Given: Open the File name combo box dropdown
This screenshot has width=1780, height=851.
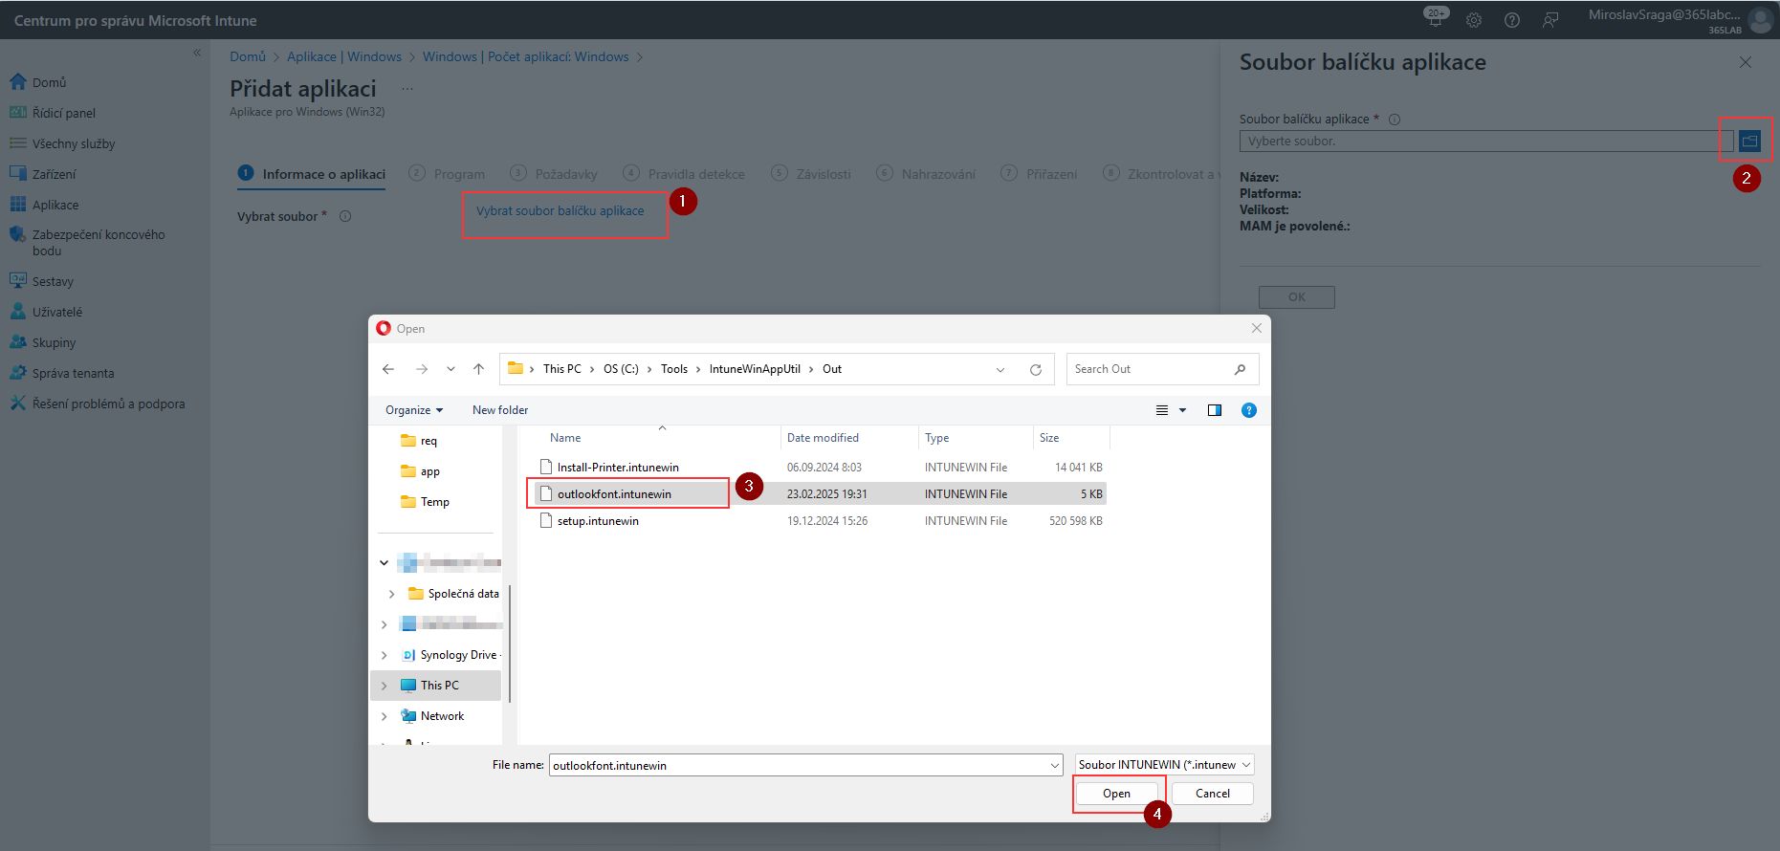Looking at the screenshot, I should pos(1055,765).
